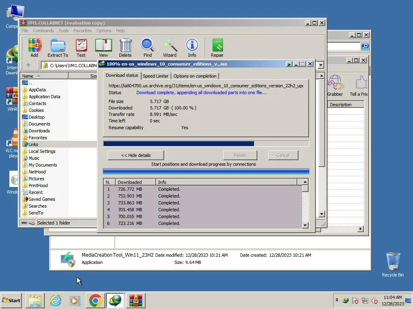The image size is (413, 309).
Task: Click Internet Download Manager taskbar icon
Action: [x=115, y=300]
